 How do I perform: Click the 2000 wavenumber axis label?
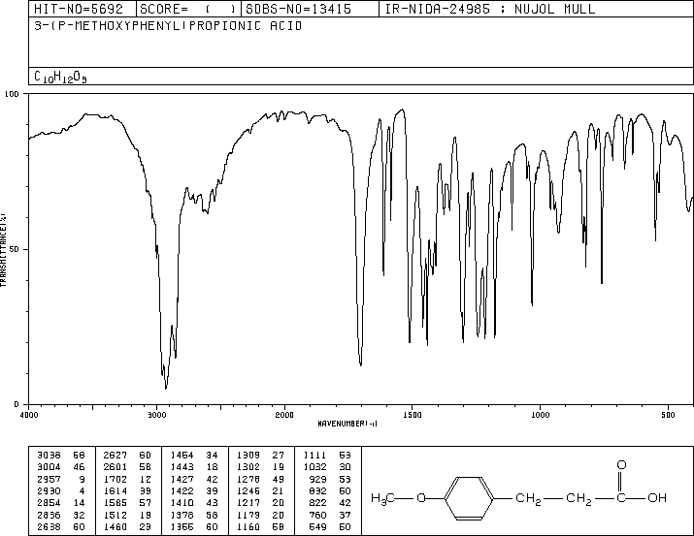pos(284,415)
